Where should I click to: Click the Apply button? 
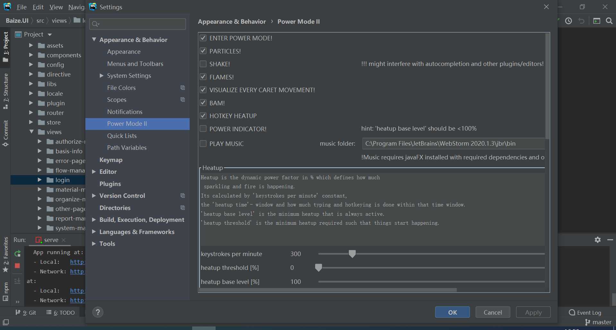[533, 312]
